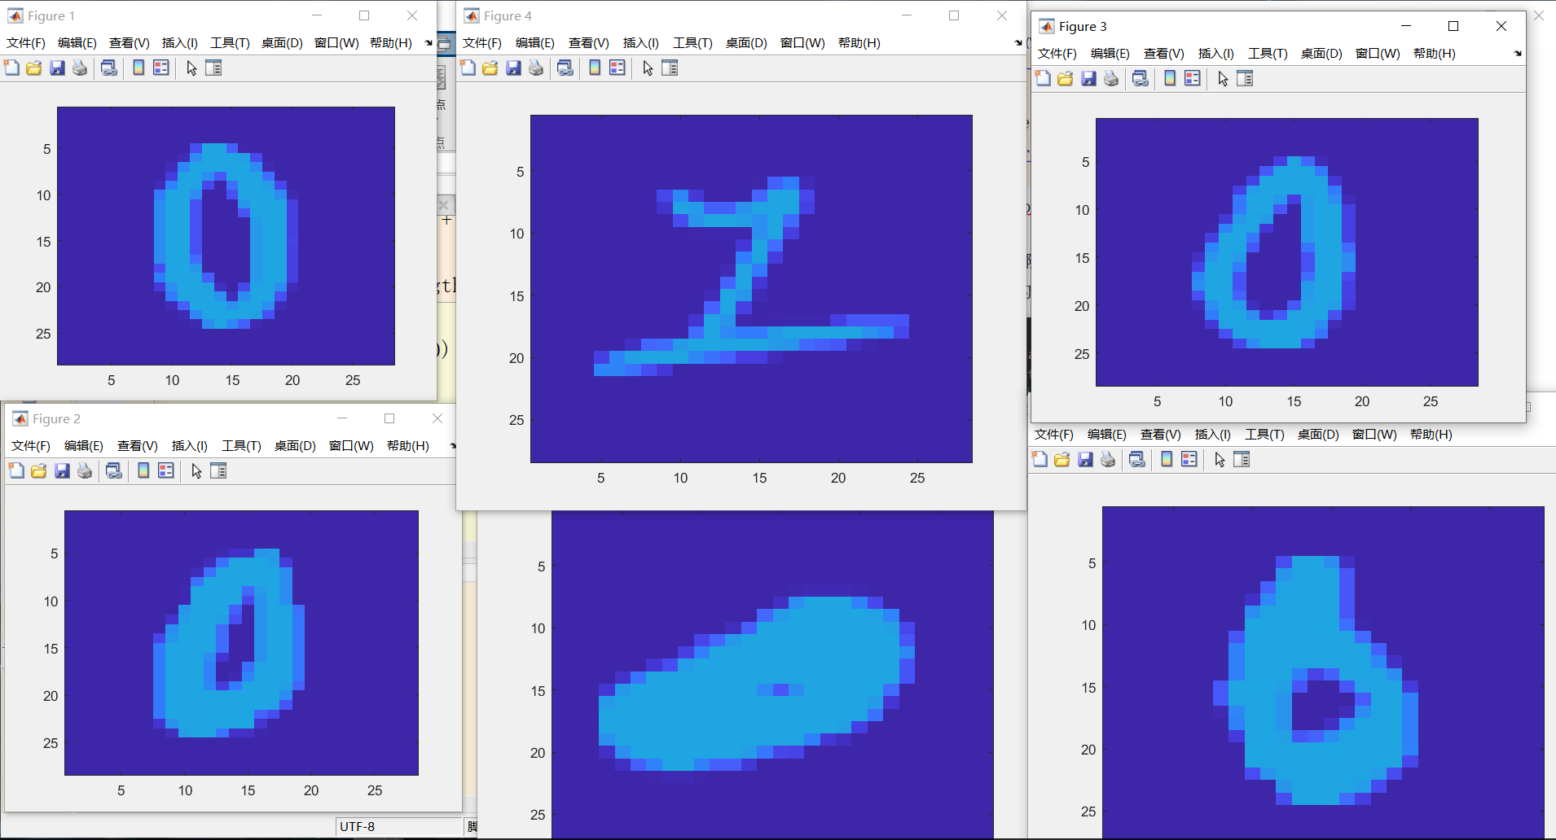Expand dock arrow in Figure 2 menu bar
The image size is (1556, 840).
click(x=453, y=446)
